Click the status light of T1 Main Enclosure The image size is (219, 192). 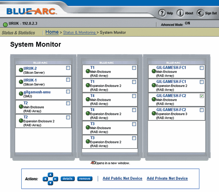point(88,71)
